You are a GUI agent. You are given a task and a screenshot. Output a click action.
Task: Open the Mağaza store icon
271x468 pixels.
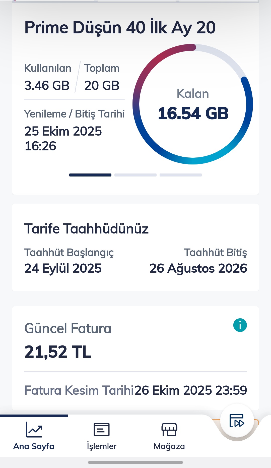pos(169,430)
